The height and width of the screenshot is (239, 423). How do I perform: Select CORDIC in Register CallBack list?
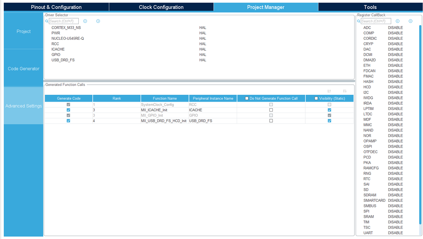click(370, 38)
